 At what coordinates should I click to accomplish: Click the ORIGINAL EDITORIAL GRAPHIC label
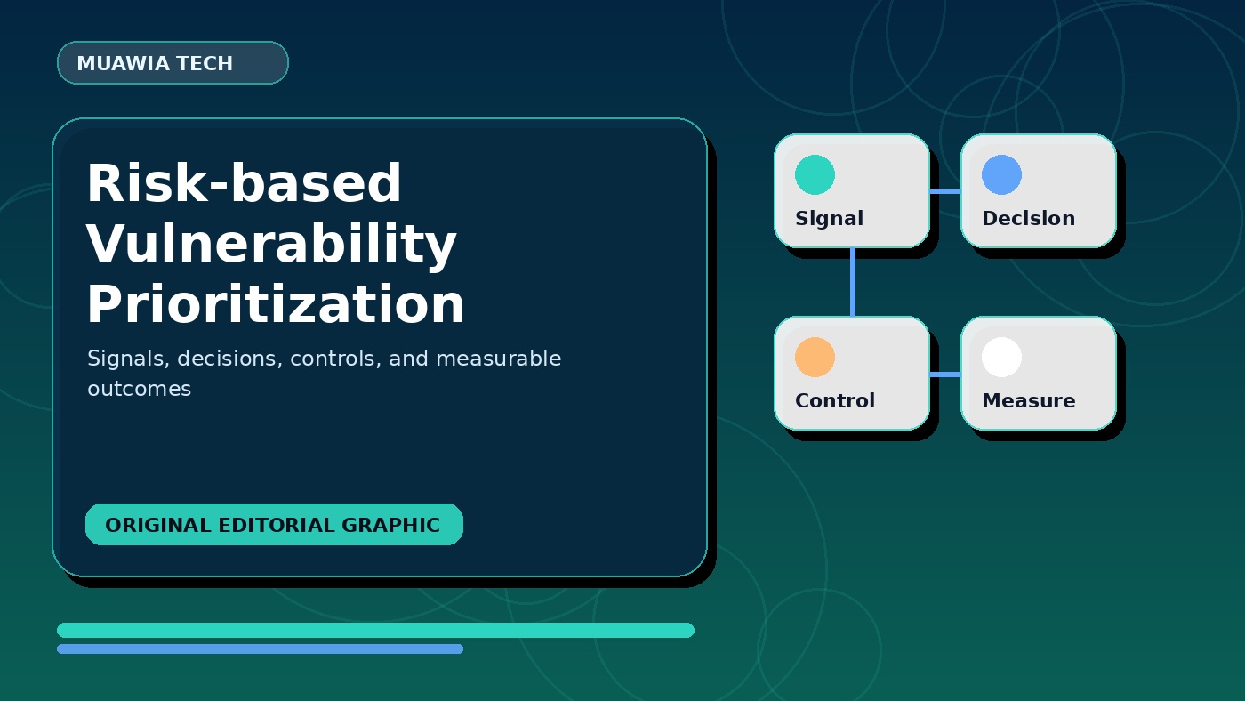click(274, 525)
